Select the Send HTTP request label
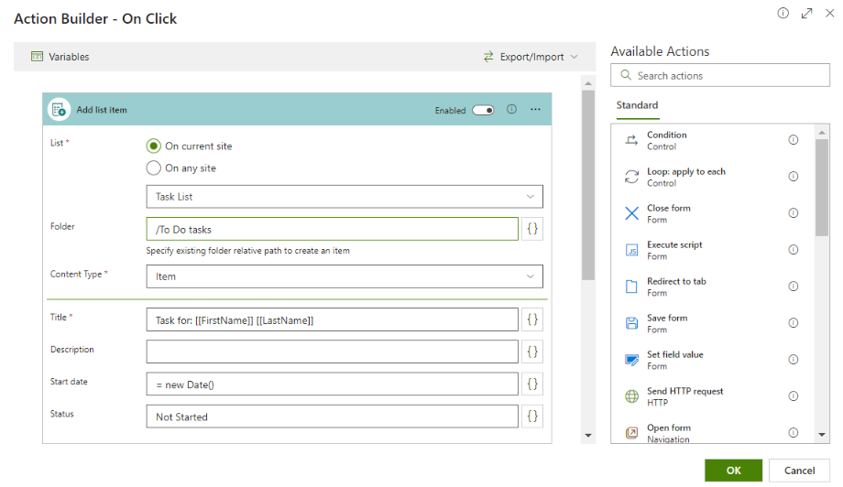Screen dimensions: 843x487 tap(685, 391)
